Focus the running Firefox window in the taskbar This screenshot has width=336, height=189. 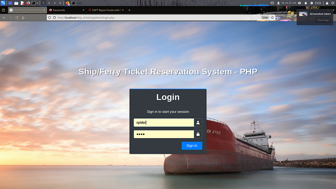(68, 3)
